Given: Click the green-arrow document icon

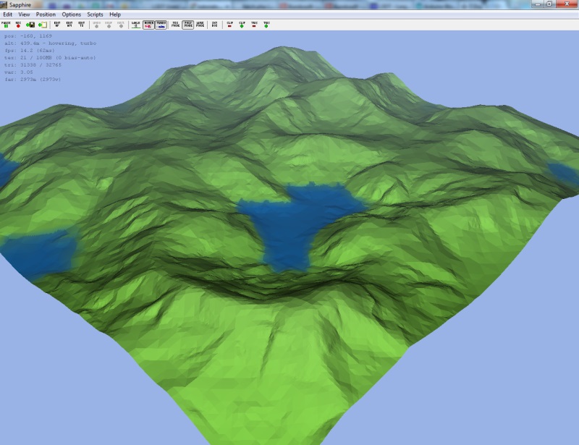Looking at the screenshot, I should pyautogui.click(x=42, y=24).
